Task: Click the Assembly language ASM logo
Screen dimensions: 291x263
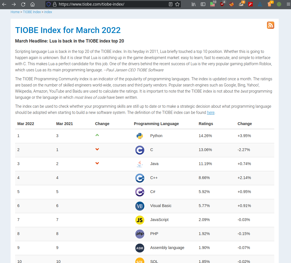Action: (x=140, y=248)
